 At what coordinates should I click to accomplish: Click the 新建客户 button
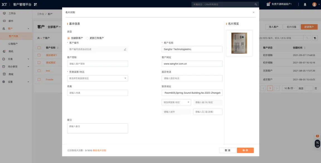[309, 27]
